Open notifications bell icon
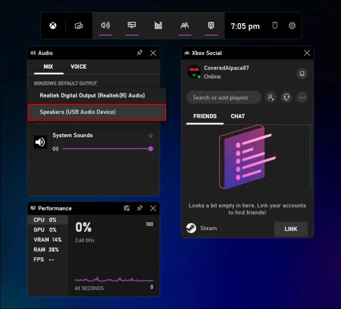The width and height of the screenshot is (341, 309). pos(302,74)
